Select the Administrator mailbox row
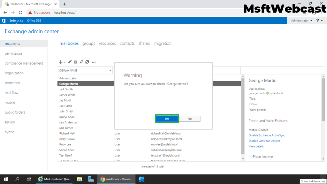The image size is (327, 184). click(86, 78)
